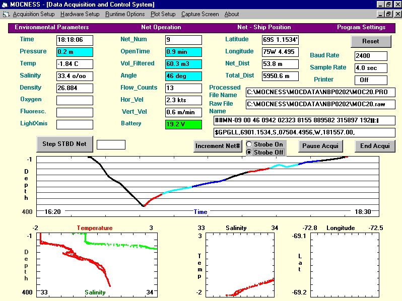
Task: Click the OpenTime field showing 0.9 min
Action: point(183,52)
